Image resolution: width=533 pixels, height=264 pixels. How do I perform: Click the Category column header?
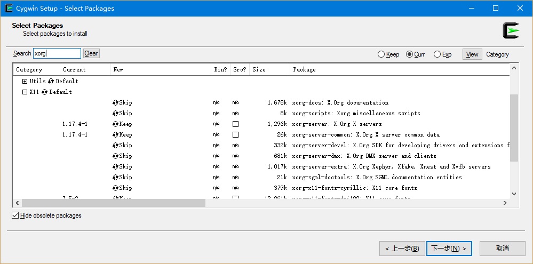[x=37, y=69]
